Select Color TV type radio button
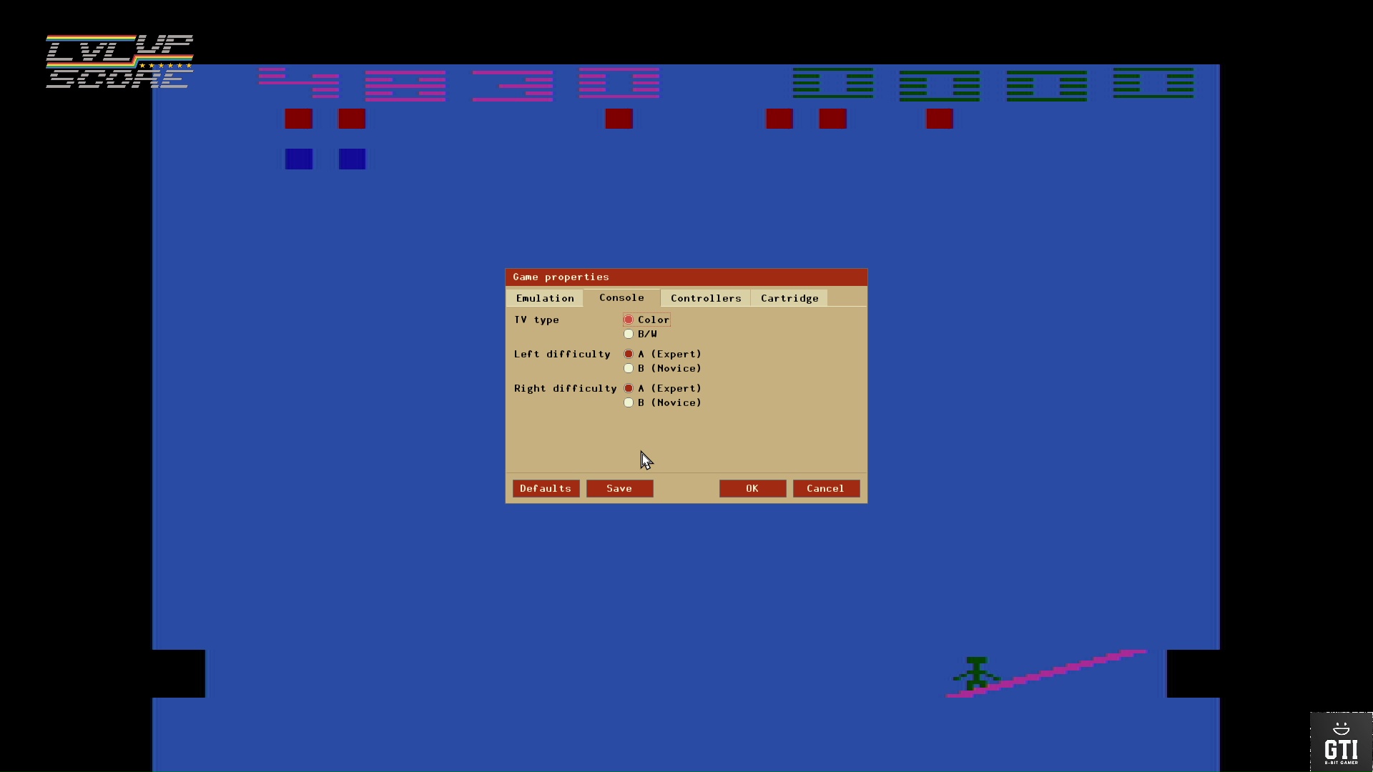Viewport: 1373px width, 772px height. click(646, 320)
